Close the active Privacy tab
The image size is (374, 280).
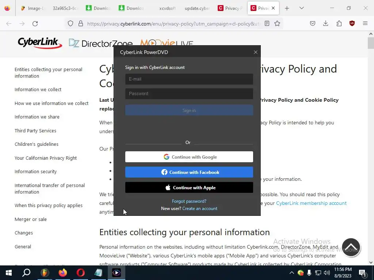[x=273, y=8]
